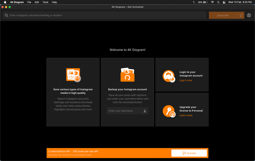Viewport: 255px width, 161px height.
Task: Focus the Instagram username search field
Action: coord(104,15)
